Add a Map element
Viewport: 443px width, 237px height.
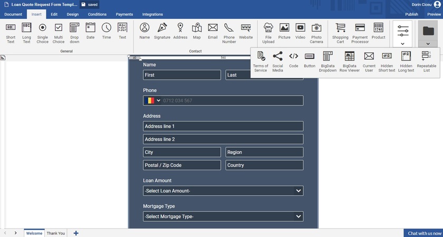pyautogui.click(x=197, y=32)
